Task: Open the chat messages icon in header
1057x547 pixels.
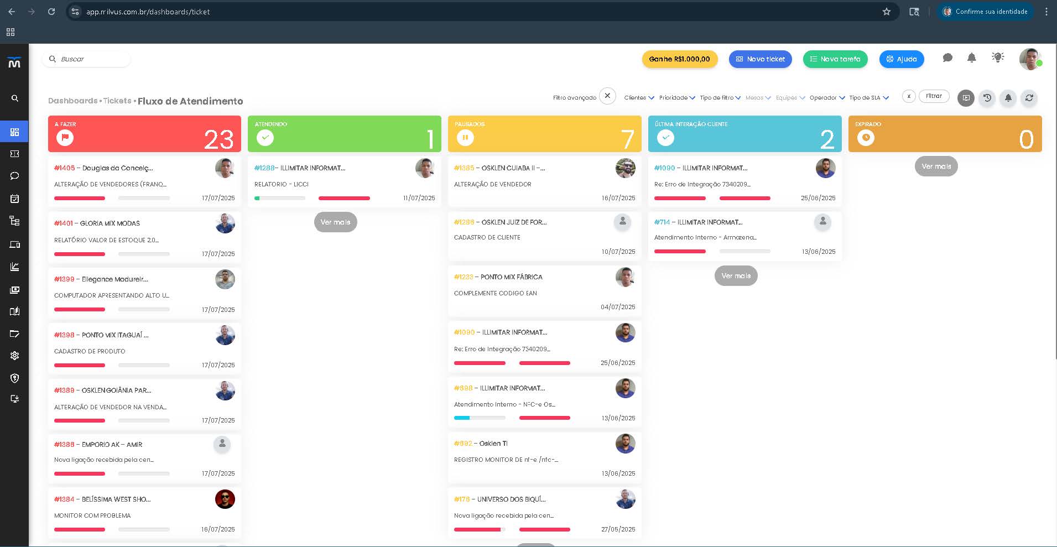Action: [x=947, y=58]
